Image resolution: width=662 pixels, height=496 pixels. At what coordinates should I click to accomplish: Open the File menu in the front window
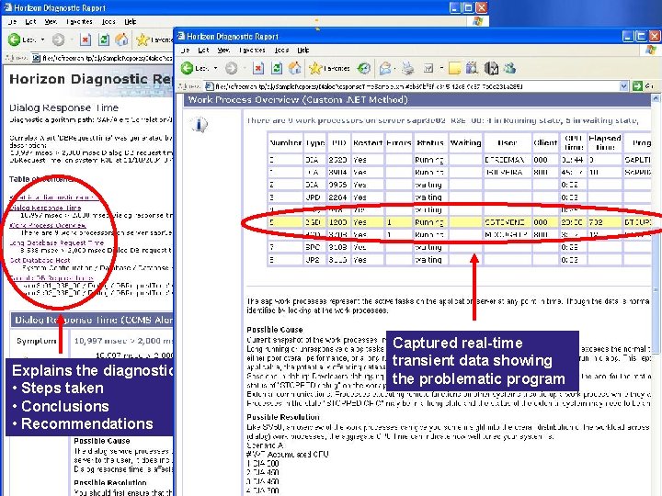pyautogui.click(x=186, y=50)
